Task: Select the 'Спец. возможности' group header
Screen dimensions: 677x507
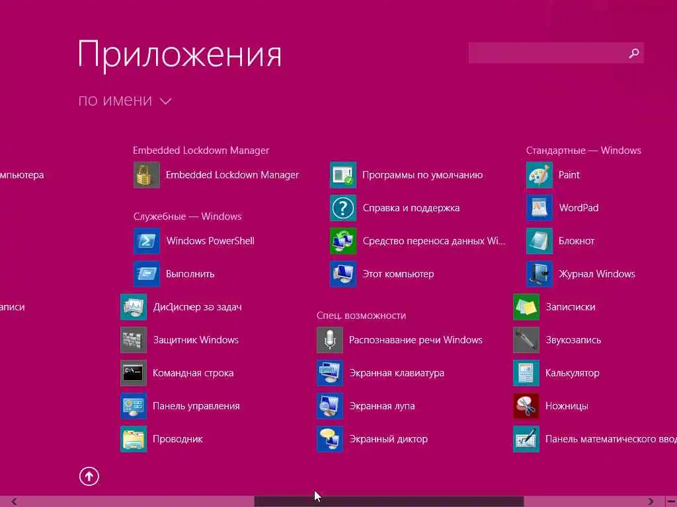Action: 362,316
